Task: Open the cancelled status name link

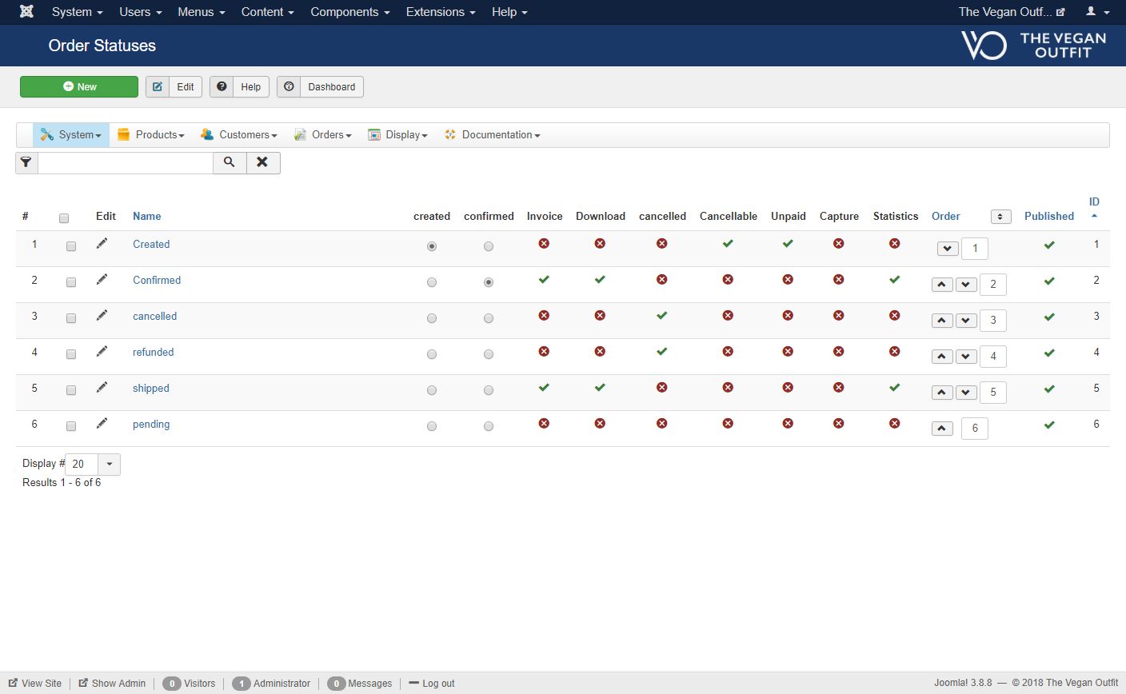Action: 154,317
